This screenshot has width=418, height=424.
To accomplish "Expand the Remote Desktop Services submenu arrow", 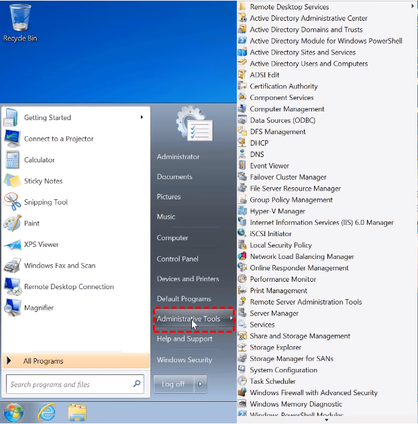I will tap(413, 6).
